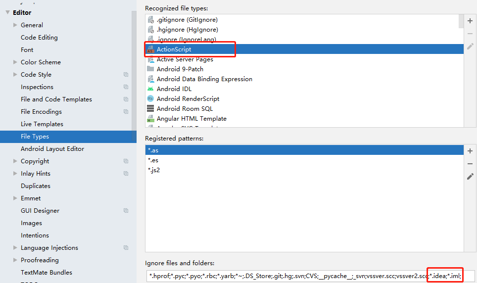
Task: Open Android Layout Editor settings
Action: point(52,149)
